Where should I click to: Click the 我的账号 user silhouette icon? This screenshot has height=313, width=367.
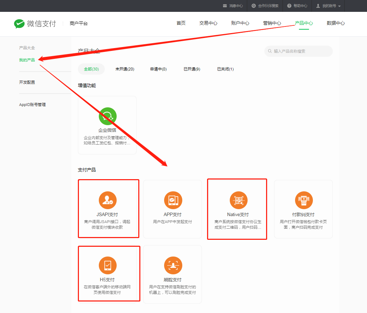[318, 6]
